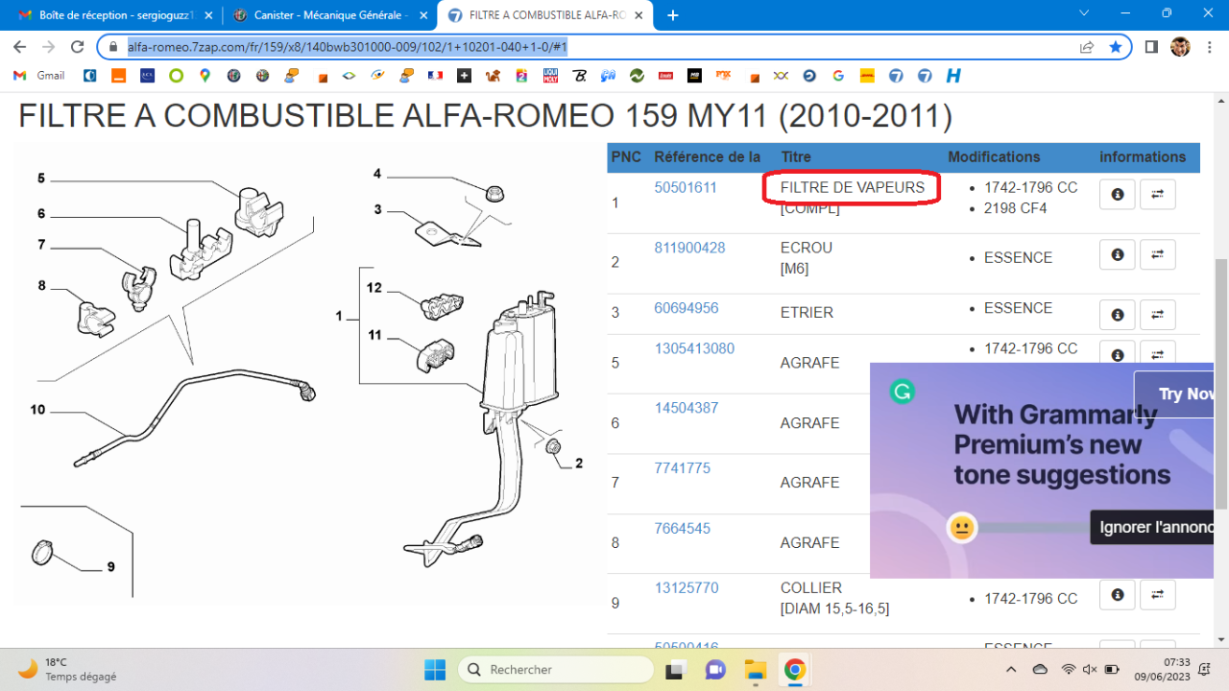Click the bookmark star in address bar
The height and width of the screenshot is (691, 1229).
point(1115,46)
